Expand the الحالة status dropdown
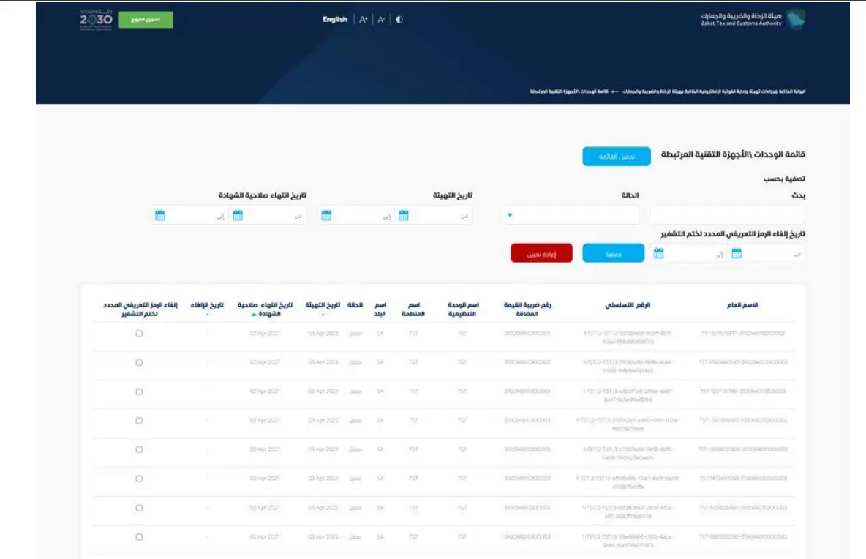Image resolution: width=866 pixels, height=559 pixels. [511, 215]
